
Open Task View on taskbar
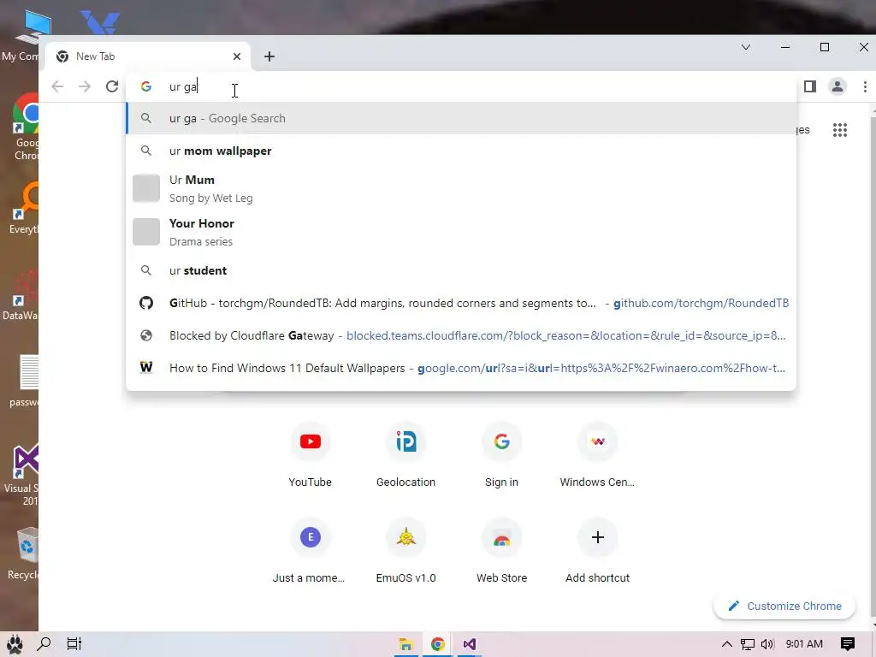(74, 644)
